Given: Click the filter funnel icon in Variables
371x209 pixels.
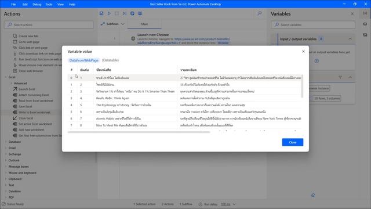Looking at the screenshot, I should [x=340, y=77].
